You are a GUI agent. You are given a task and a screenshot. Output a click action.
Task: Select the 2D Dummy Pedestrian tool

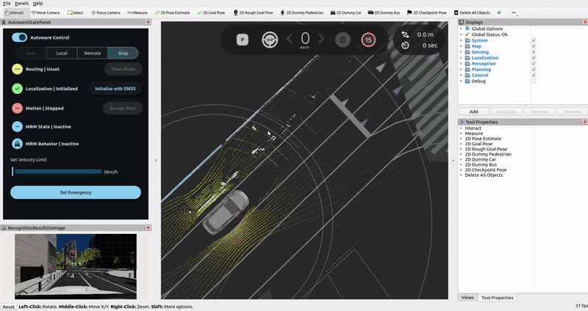pos(303,12)
